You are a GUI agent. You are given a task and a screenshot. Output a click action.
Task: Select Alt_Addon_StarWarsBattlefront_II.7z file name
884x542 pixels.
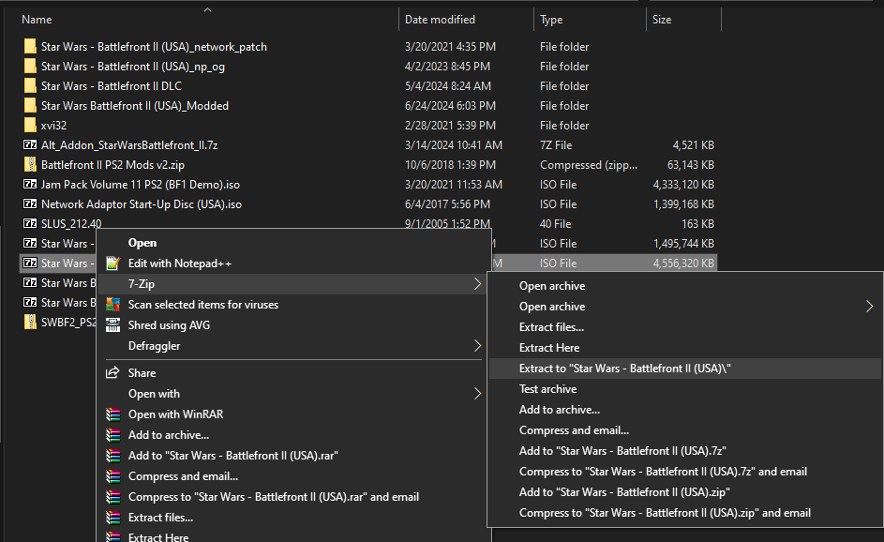(129, 145)
